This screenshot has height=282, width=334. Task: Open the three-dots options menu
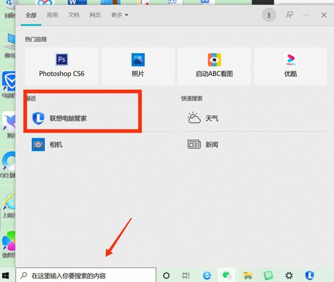306,15
